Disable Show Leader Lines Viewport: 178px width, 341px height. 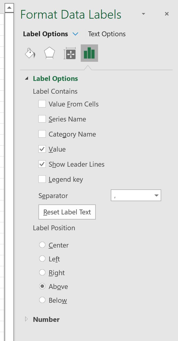point(42,164)
